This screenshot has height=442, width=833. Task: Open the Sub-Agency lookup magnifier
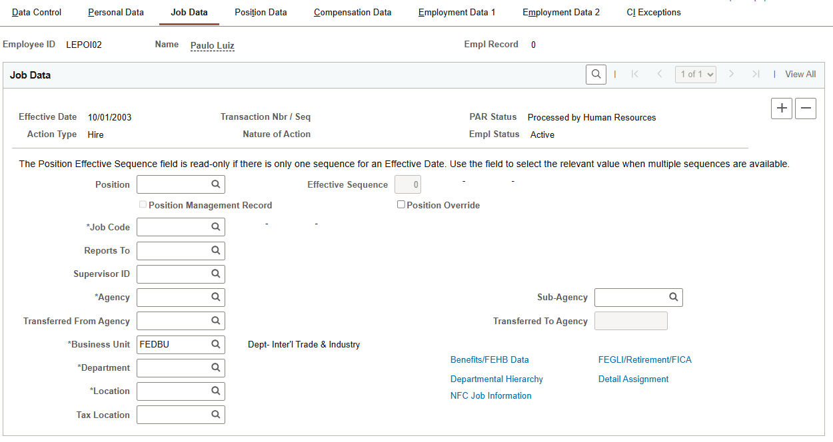click(673, 297)
